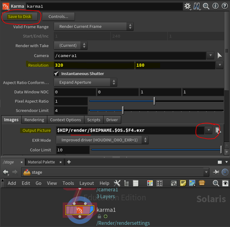Switch to the Rendering tab
Image resolution: width=230 pixels, height=227 pixels.
pos(34,120)
